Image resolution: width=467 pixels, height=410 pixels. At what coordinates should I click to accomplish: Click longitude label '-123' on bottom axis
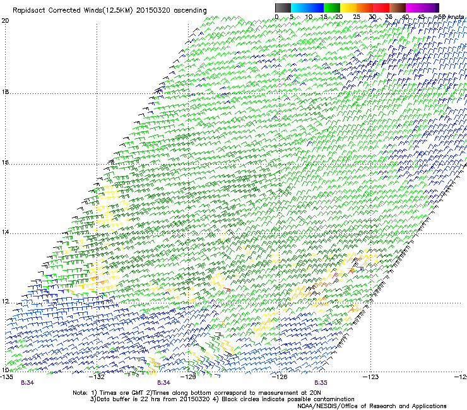coord(371,377)
